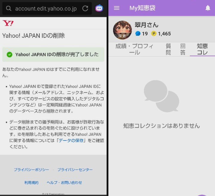Switch to the 質問 tab
215x196 pixels.
[x=168, y=49]
